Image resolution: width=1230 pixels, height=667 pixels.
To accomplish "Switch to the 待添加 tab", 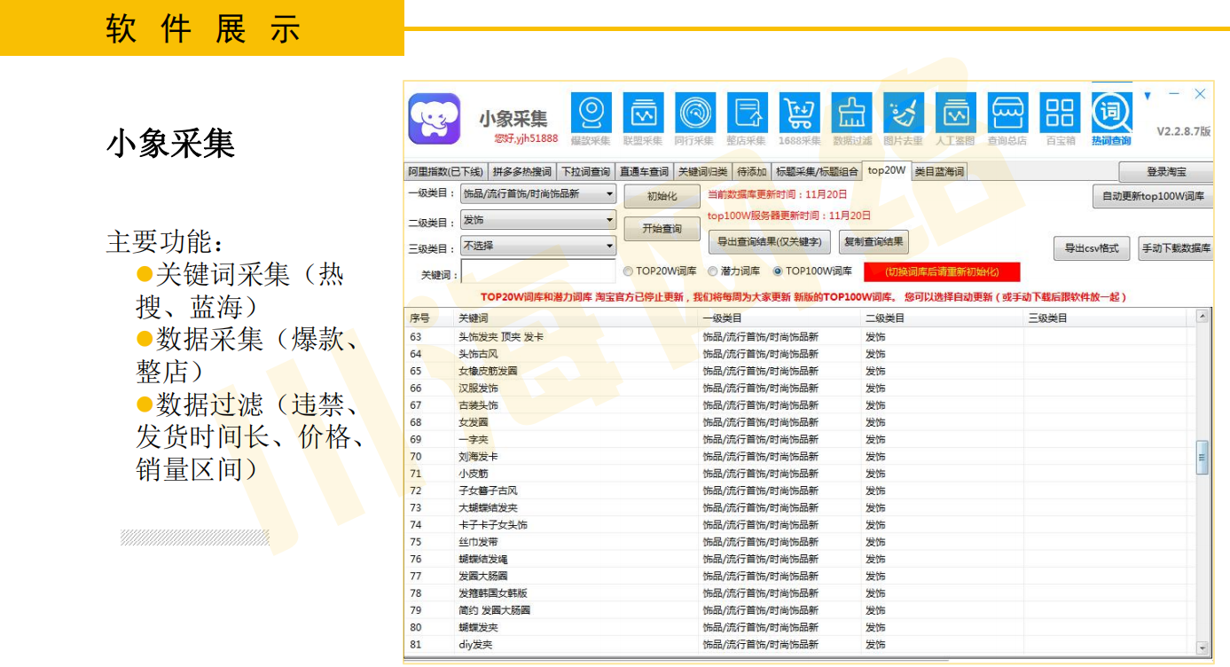I will pyautogui.click(x=751, y=172).
